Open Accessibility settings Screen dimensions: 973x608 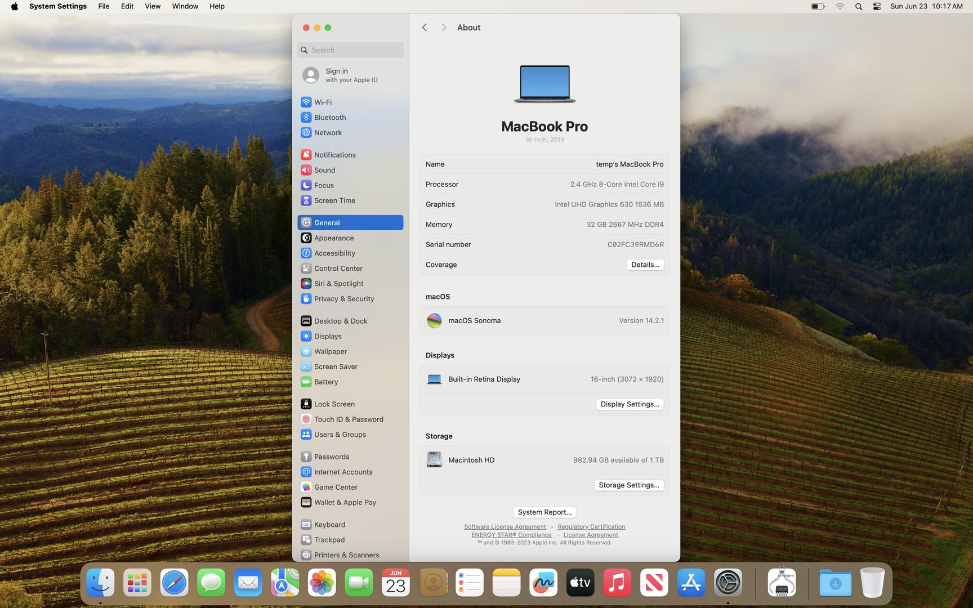[x=350, y=253]
